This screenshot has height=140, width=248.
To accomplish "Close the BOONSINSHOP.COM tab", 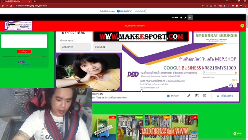I will [x=30, y=1].
